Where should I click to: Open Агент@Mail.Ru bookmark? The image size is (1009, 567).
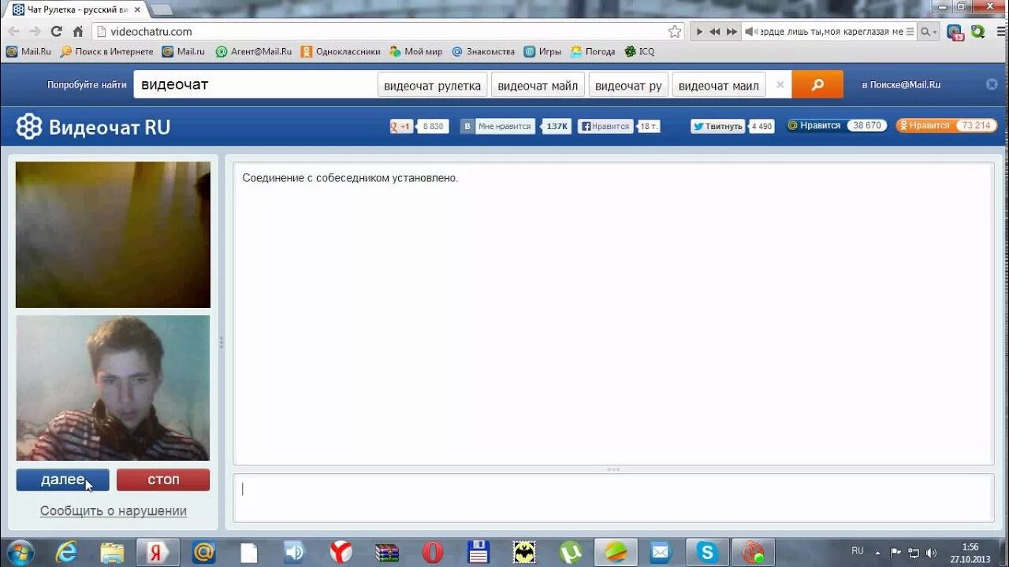pyautogui.click(x=253, y=51)
